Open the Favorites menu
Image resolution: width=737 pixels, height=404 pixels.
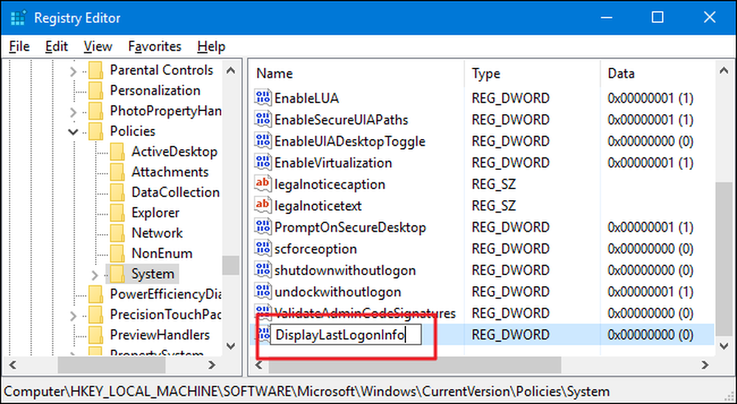point(155,46)
